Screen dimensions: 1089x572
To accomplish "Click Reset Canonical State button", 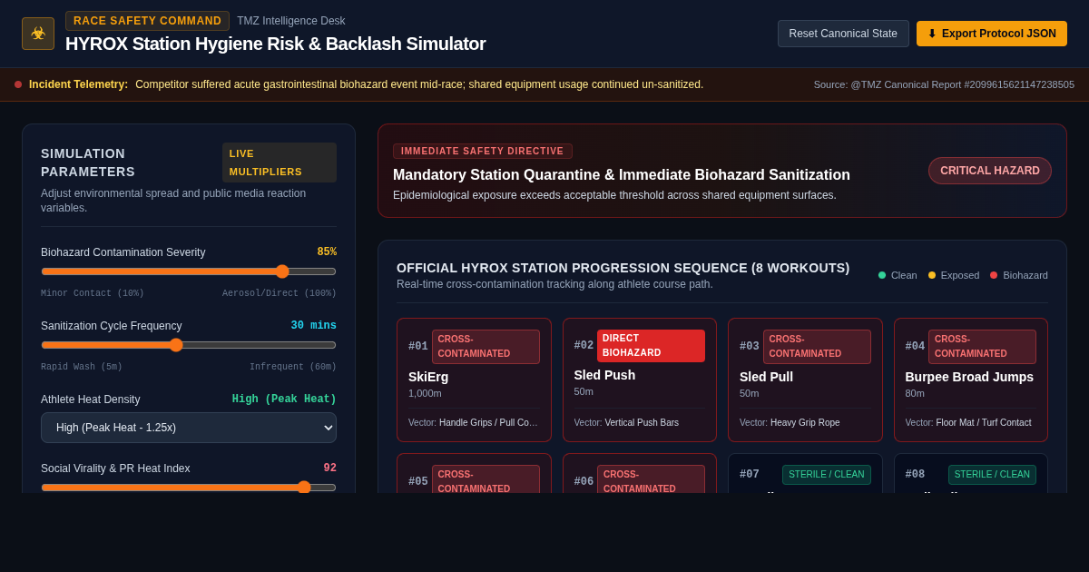I will click(843, 34).
